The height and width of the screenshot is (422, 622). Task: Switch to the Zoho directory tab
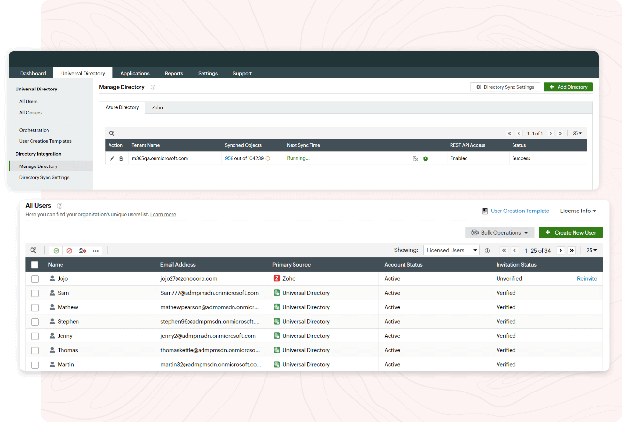pyautogui.click(x=157, y=107)
